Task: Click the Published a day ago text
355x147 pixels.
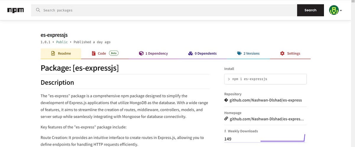Action: pos(92,42)
